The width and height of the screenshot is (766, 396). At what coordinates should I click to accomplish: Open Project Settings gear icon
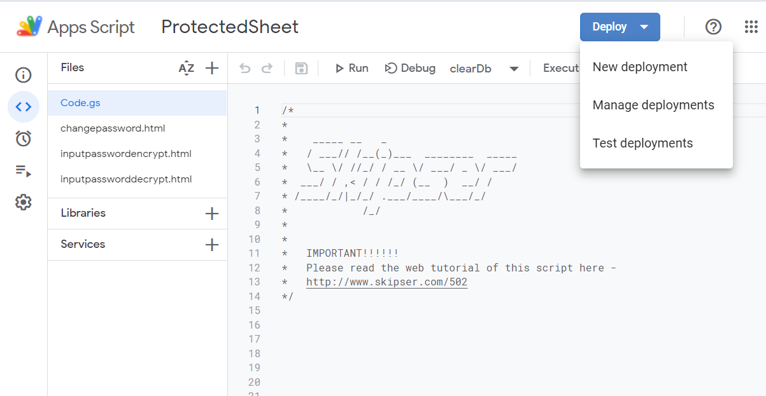(24, 203)
